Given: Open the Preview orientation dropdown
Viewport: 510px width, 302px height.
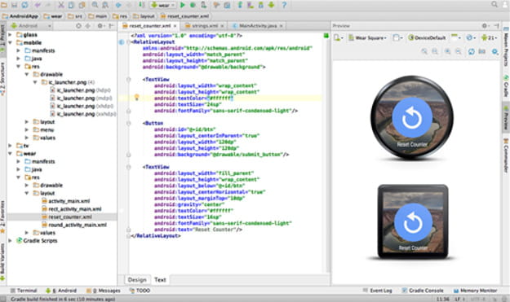Looking at the screenshot, I should click(397, 38).
